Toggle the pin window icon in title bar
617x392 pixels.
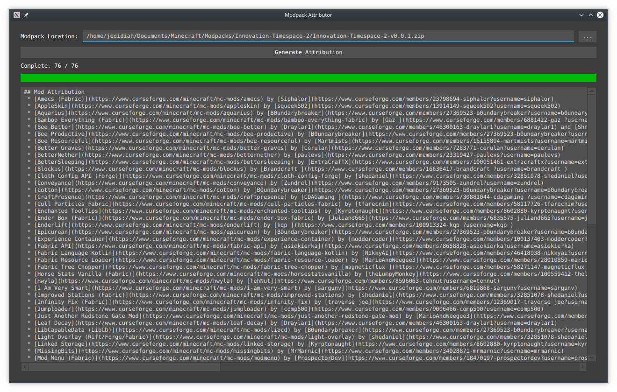(26, 15)
